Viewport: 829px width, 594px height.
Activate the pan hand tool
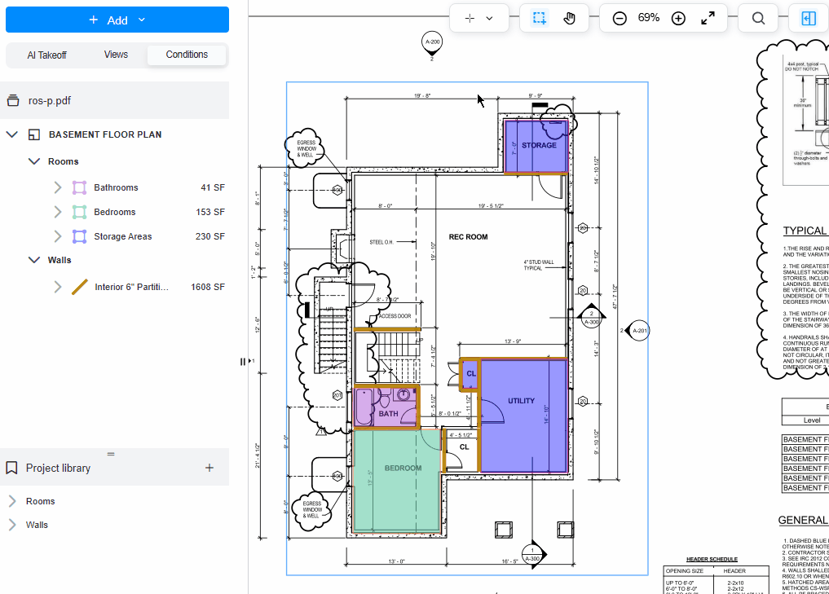click(x=569, y=18)
